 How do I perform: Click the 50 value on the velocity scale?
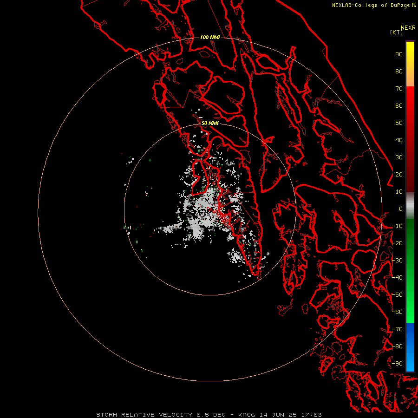[399, 123]
